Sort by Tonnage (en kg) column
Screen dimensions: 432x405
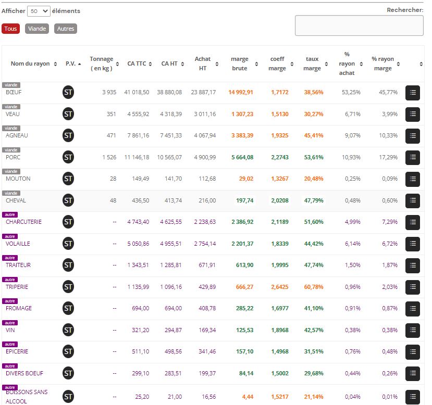pos(104,64)
